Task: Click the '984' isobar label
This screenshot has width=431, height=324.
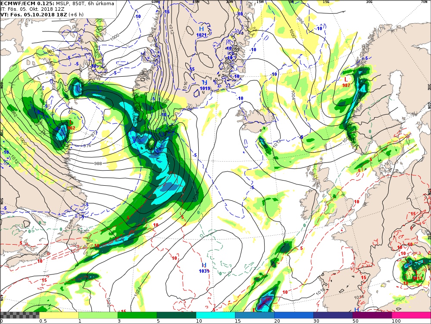Action: (x=49, y=73)
